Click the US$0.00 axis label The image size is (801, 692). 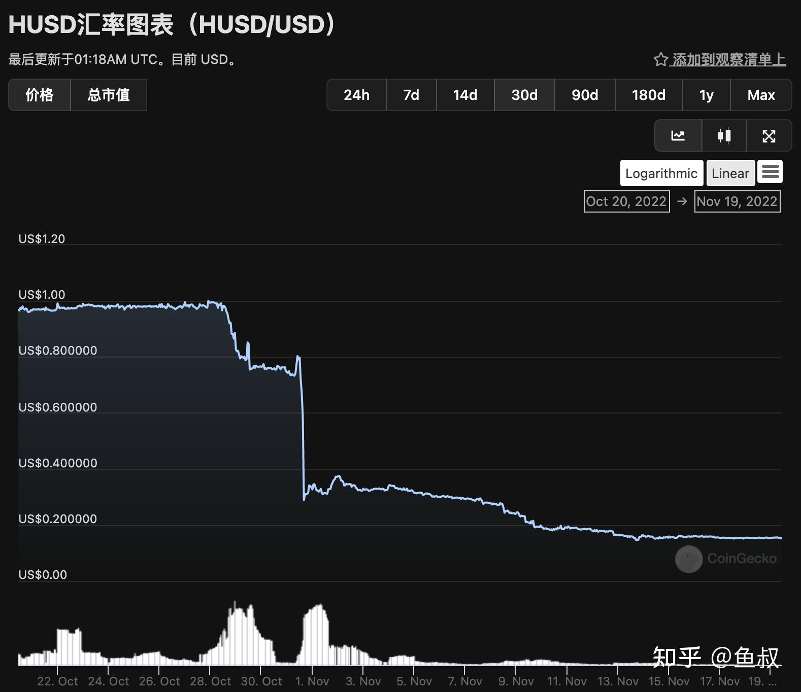[x=43, y=575]
